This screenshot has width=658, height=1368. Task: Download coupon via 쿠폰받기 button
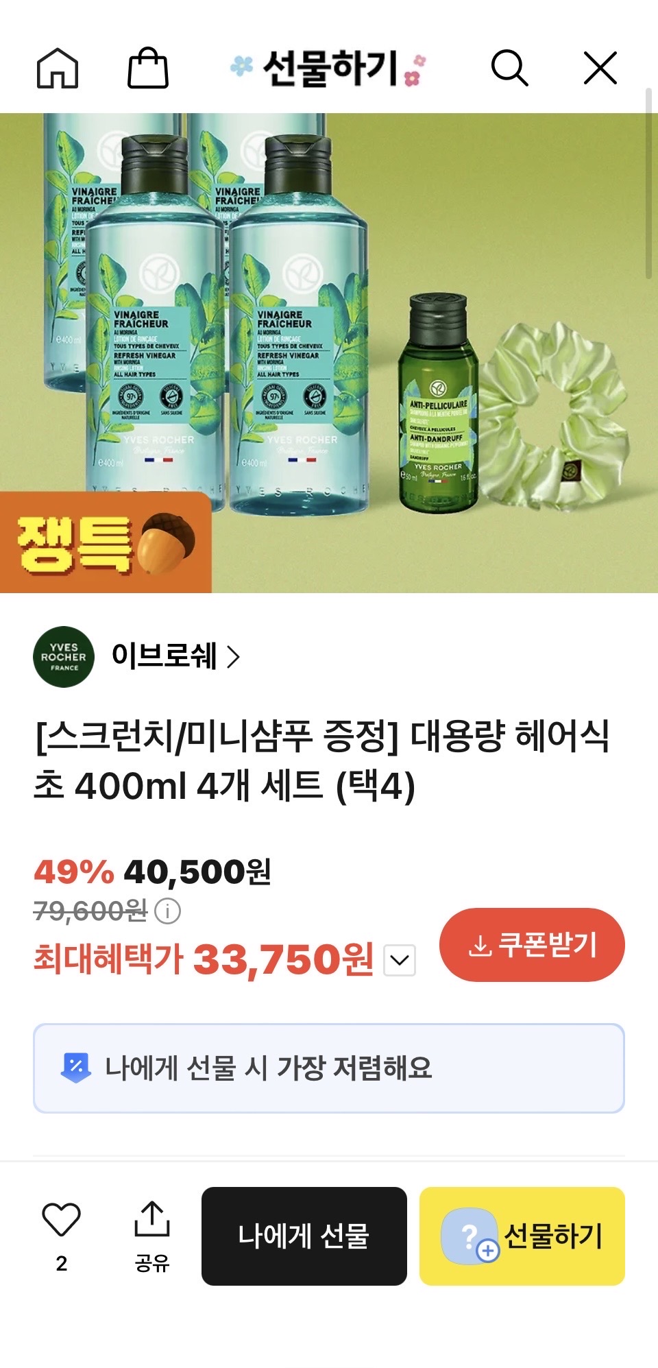click(x=532, y=945)
